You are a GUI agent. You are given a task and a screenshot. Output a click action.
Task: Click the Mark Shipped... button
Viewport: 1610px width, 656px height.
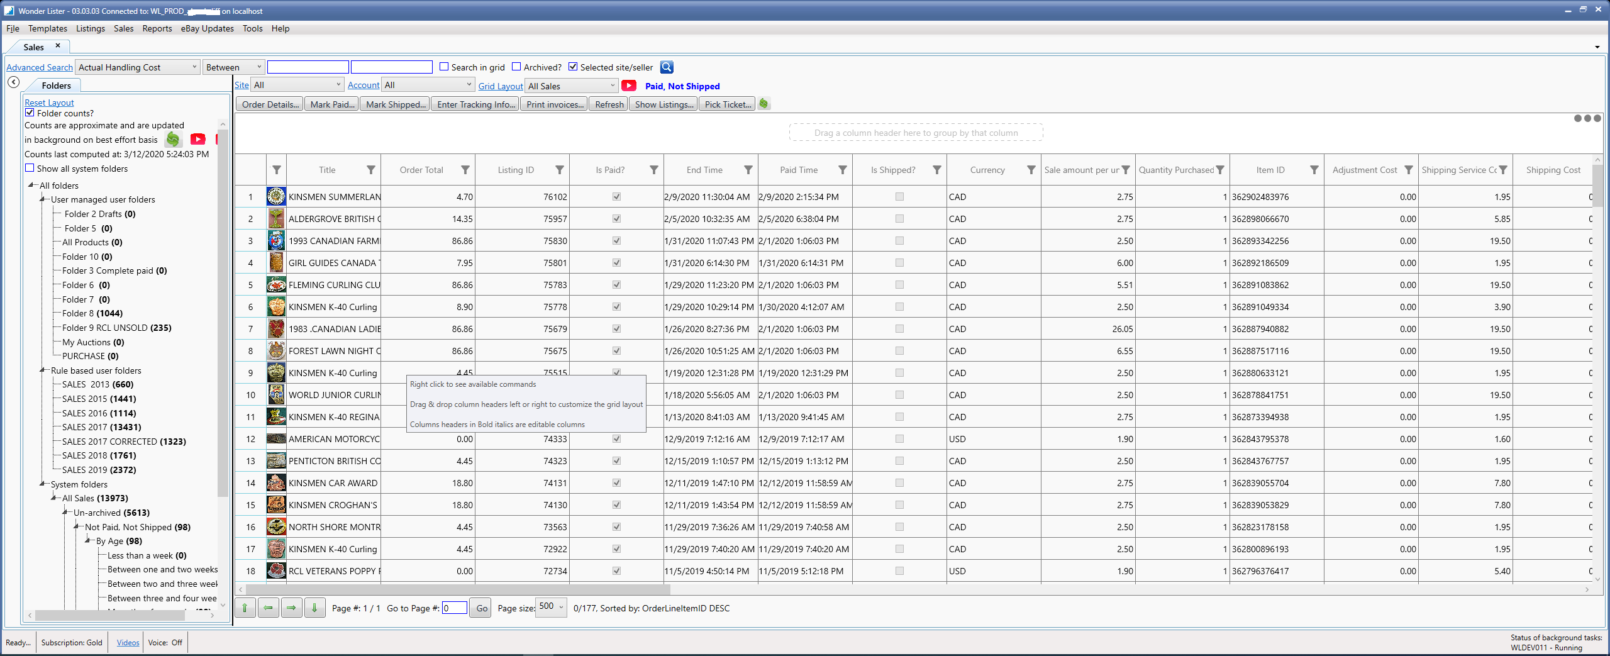(396, 104)
